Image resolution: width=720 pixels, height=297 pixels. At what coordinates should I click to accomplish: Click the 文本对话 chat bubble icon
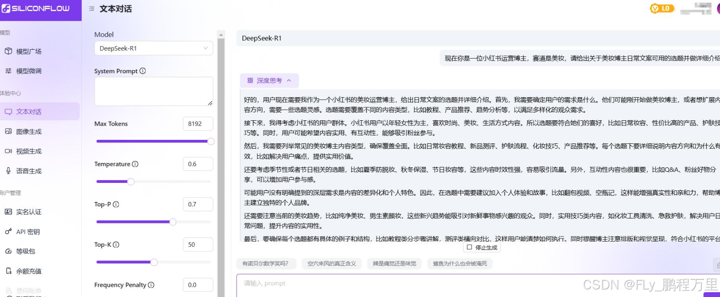(x=8, y=112)
